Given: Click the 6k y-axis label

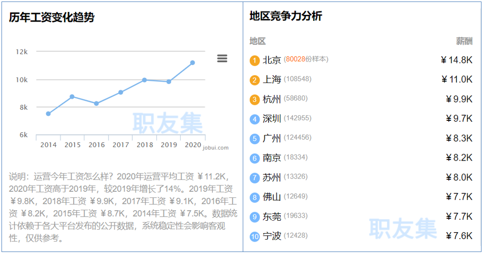Looking at the screenshot, I should 24,135.
